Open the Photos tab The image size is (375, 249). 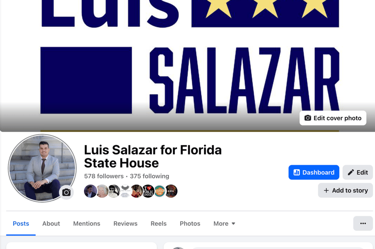tap(190, 224)
